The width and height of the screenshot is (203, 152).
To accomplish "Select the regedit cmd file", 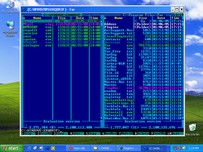I will 62,30.
